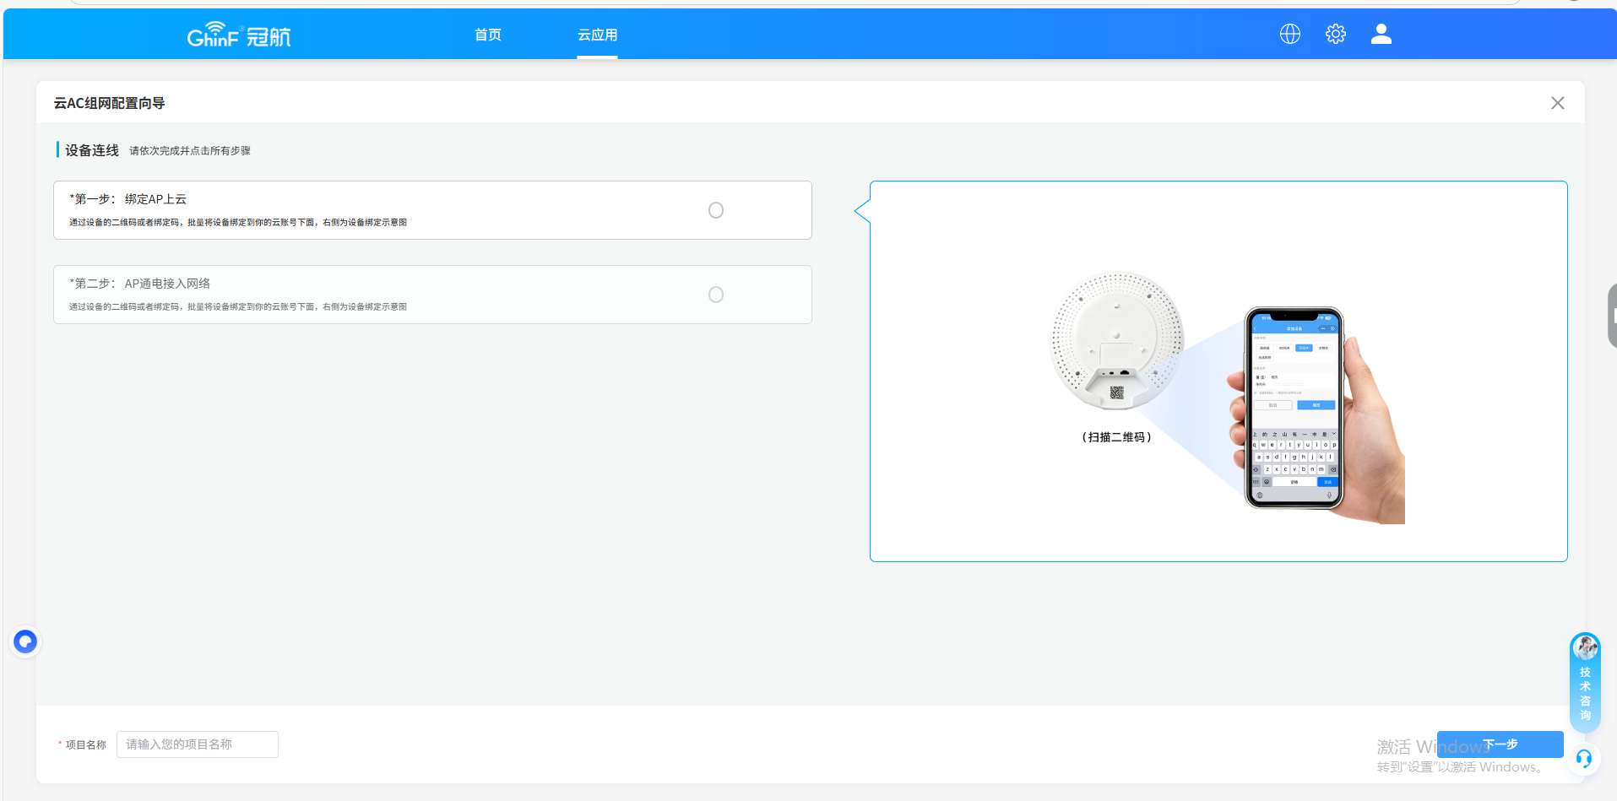Expand the gray side handle on right edge

1611,316
